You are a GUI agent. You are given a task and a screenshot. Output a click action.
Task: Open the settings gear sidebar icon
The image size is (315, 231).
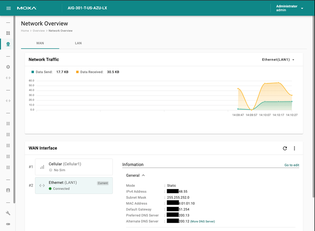8,67
